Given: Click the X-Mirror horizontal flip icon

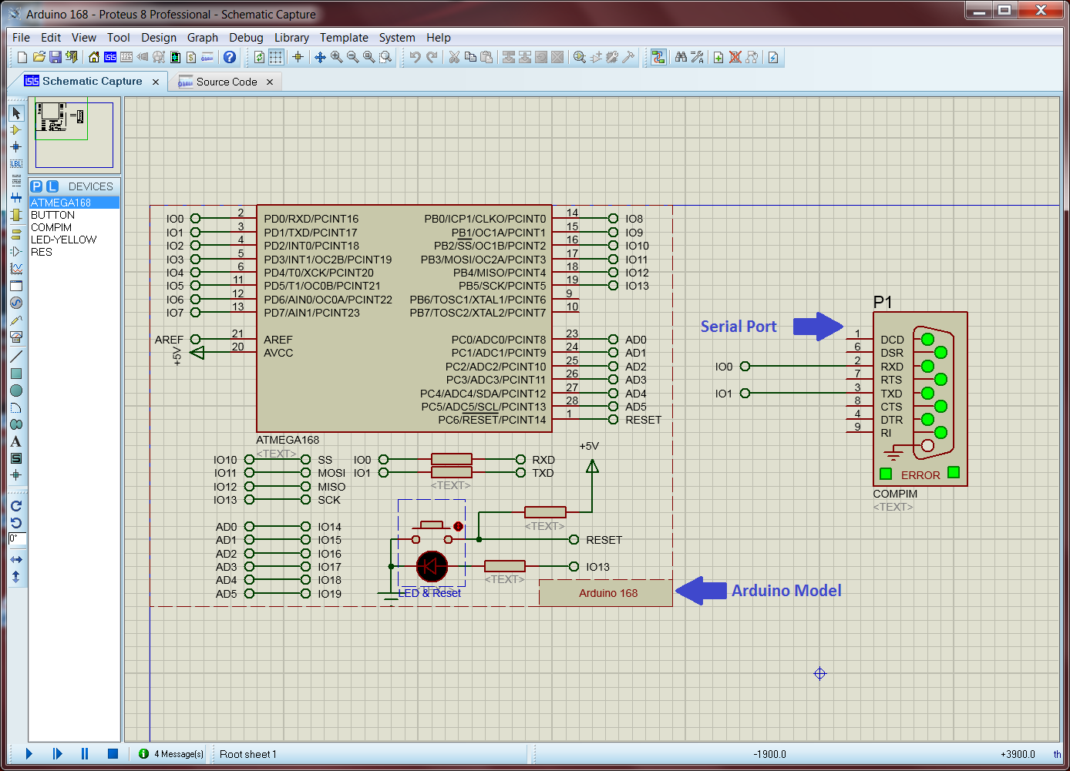Looking at the screenshot, I should point(16,560).
